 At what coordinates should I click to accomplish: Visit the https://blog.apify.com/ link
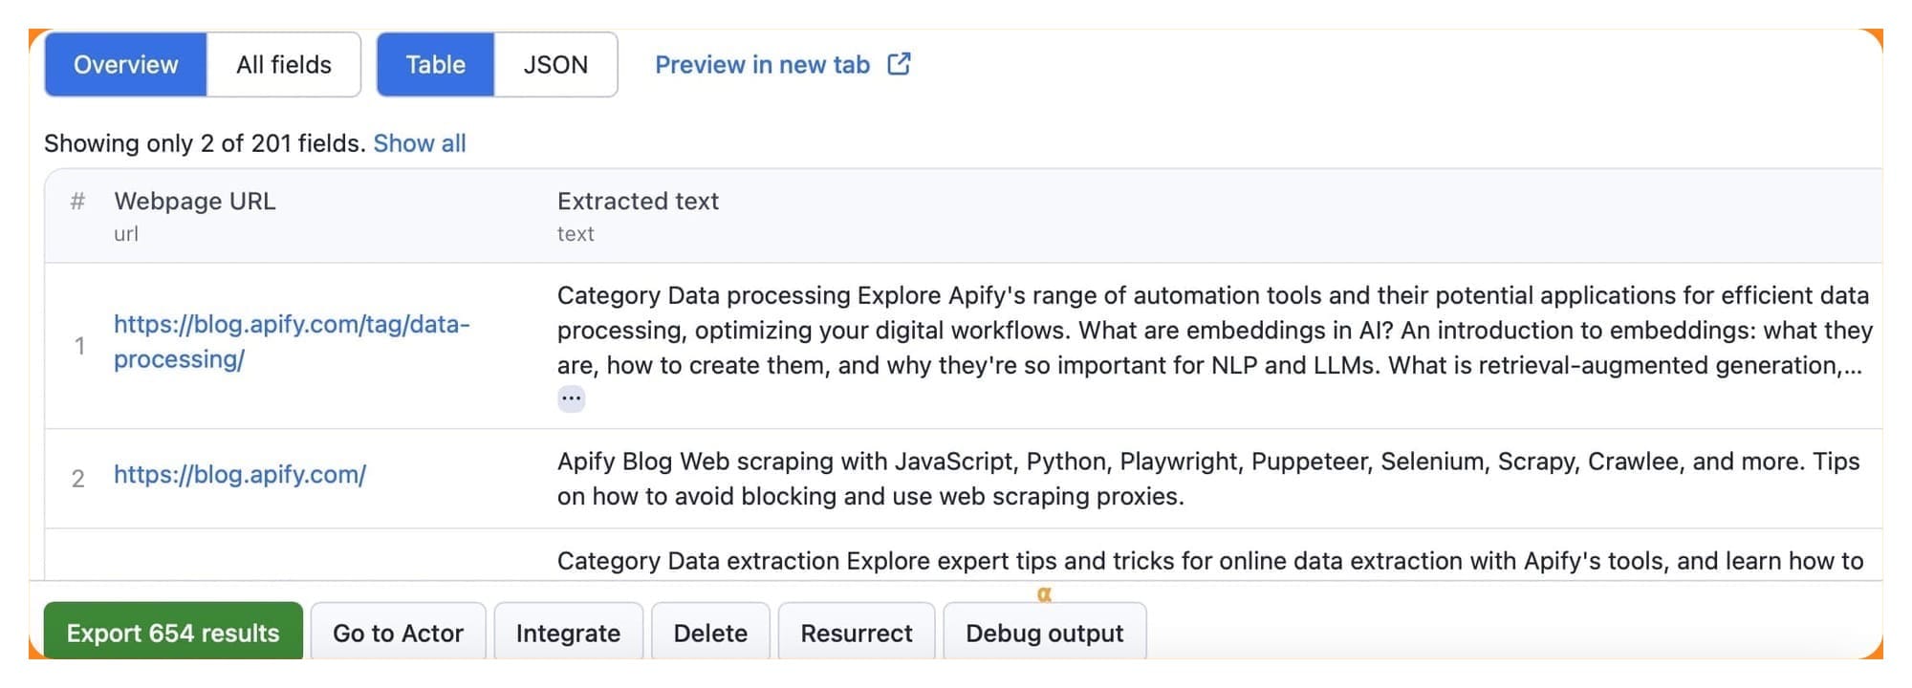coord(239,474)
